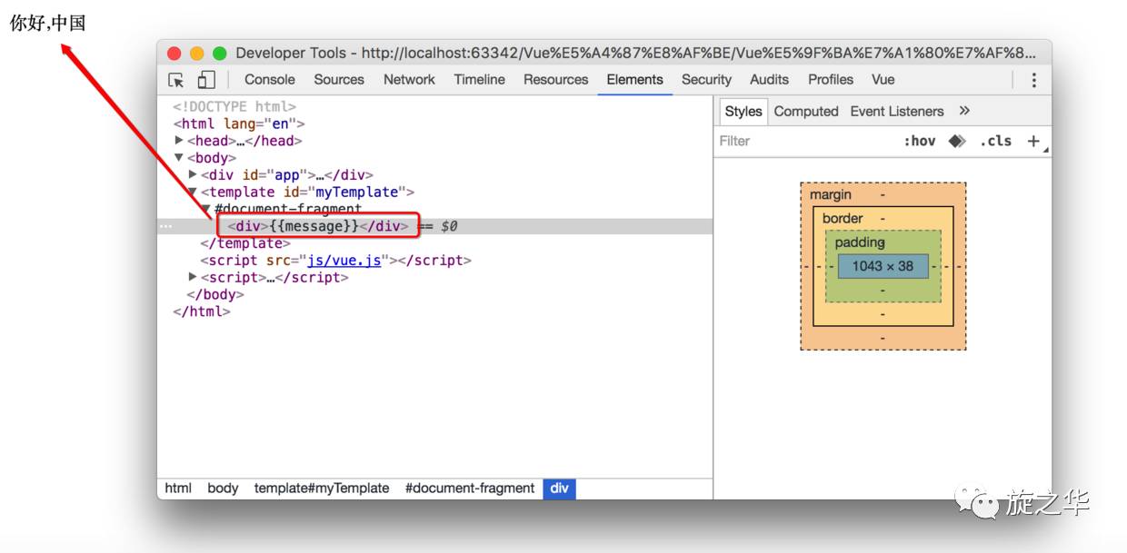Expand the head element node
This screenshot has width=1127, height=553.
(179, 141)
